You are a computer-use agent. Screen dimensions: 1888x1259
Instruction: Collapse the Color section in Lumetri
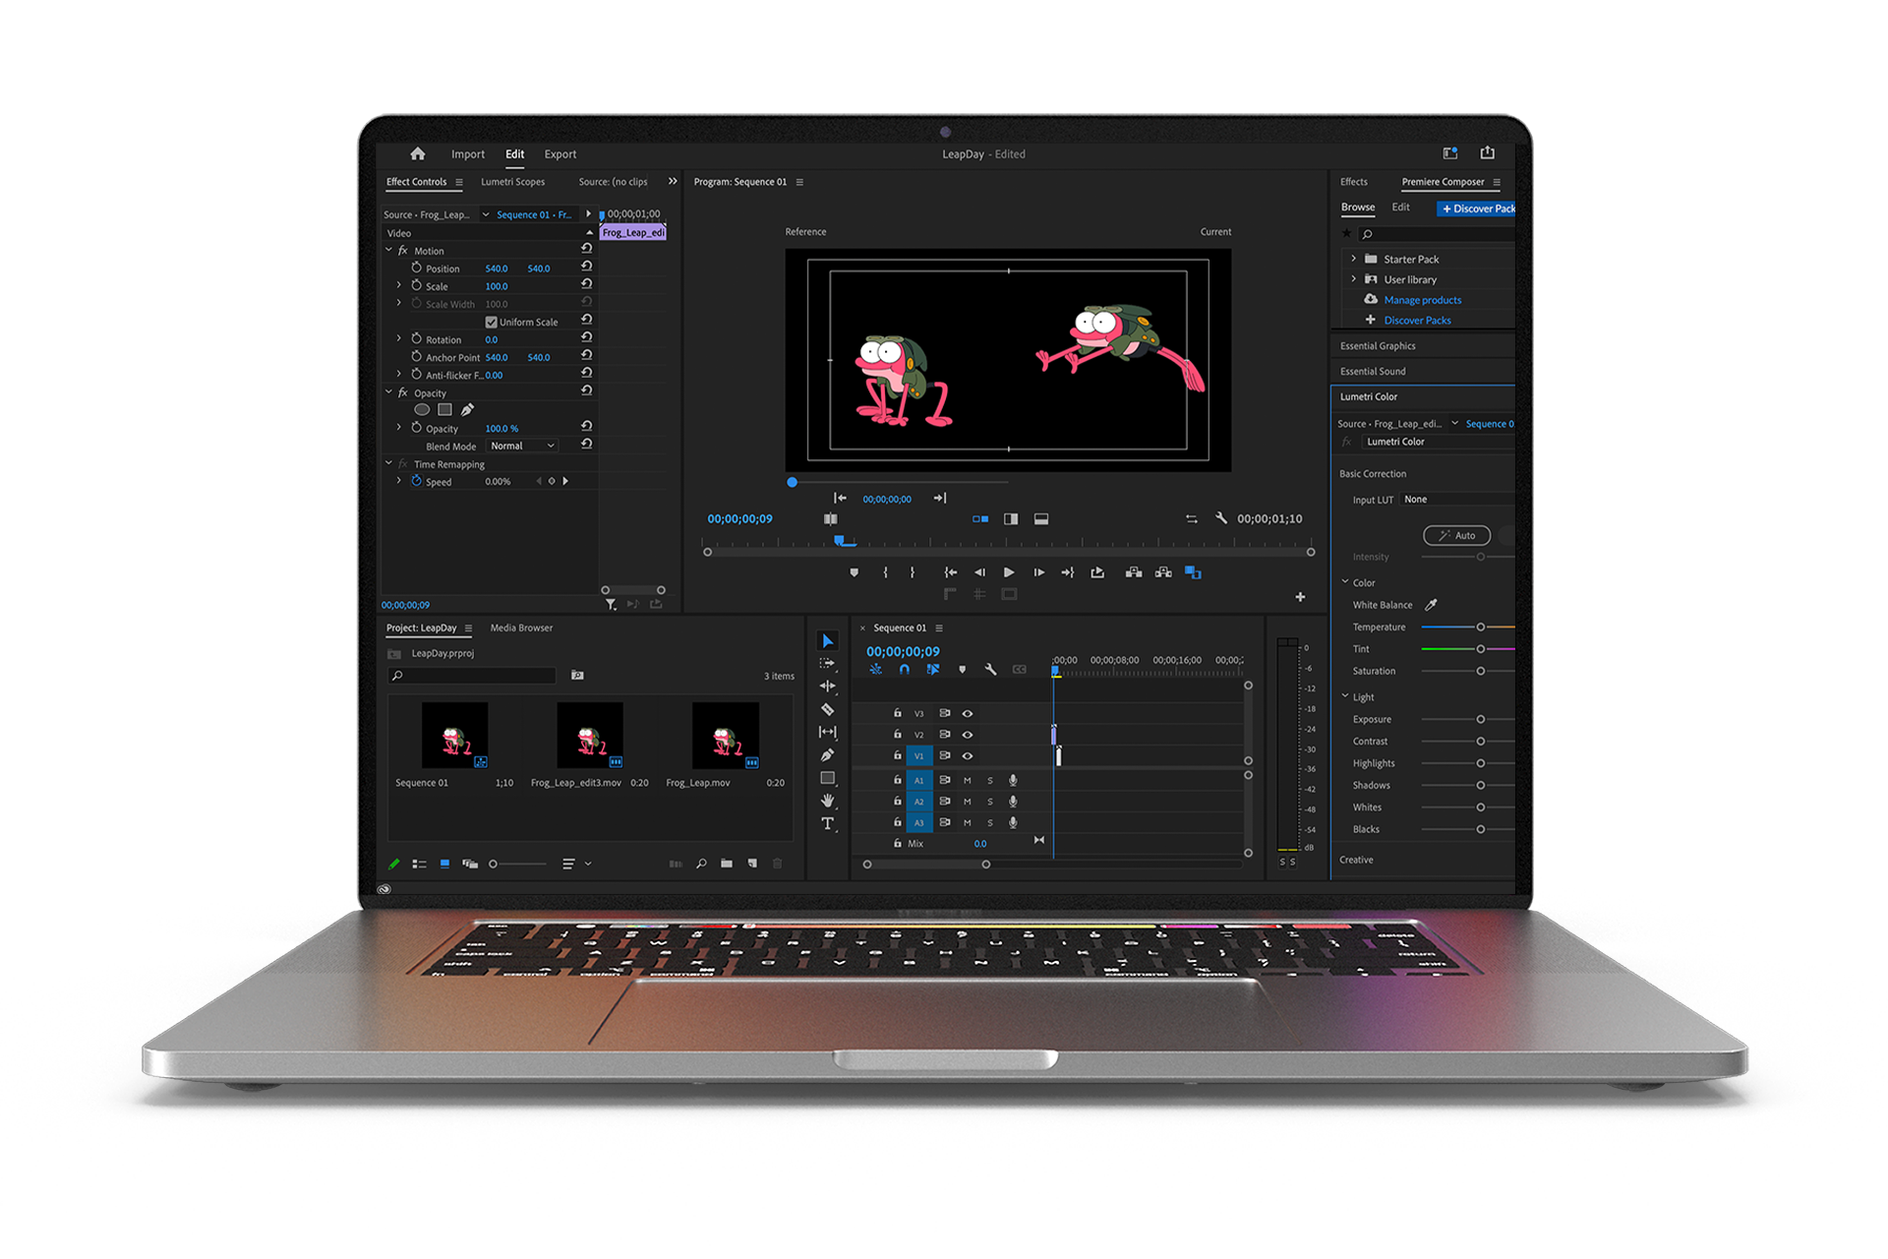click(x=1345, y=582)
